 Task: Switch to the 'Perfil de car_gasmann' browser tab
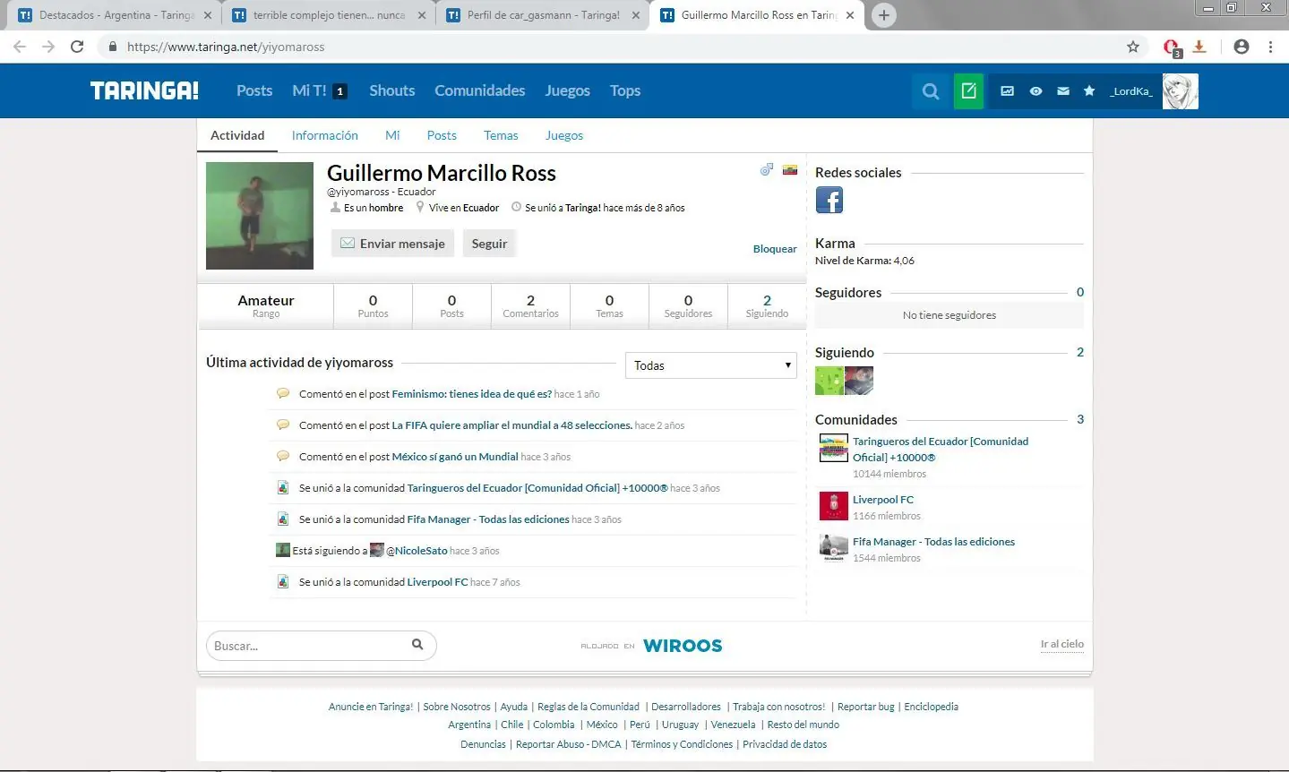(x=543, y=15)
